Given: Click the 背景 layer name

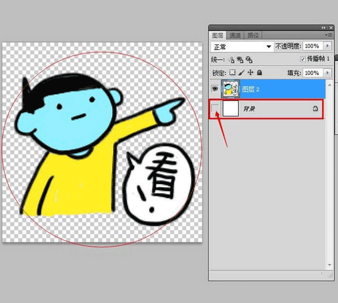Looking at the screenshot, I should (249, 109).
